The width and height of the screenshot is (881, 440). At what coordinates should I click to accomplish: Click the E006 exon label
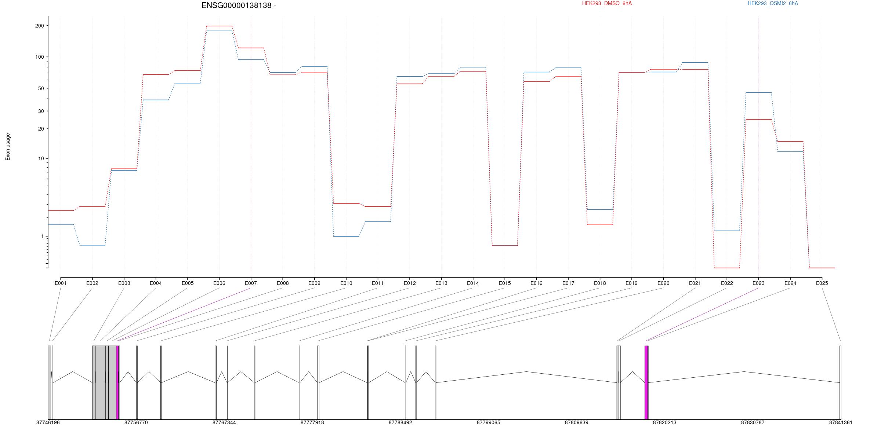(219, 283)
